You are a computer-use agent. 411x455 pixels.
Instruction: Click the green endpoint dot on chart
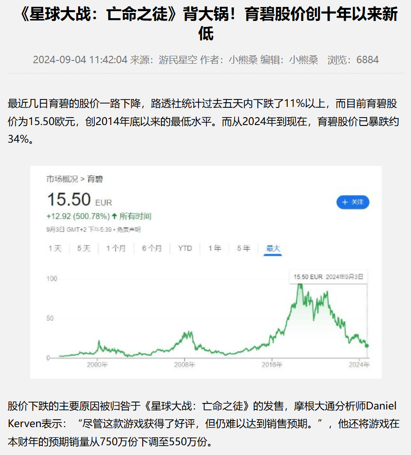coord(367,346)
